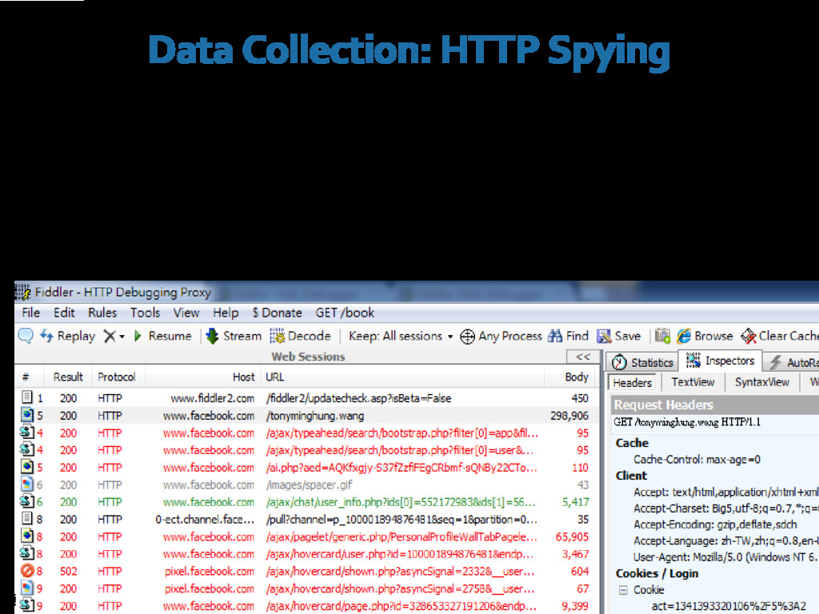Select the SyntaxView inspector tab

pyautogui.click(x=762, y=382)
